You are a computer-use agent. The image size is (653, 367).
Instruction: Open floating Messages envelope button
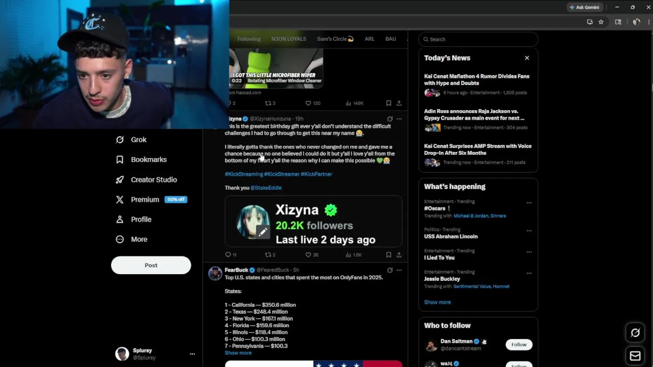point(635,356)
